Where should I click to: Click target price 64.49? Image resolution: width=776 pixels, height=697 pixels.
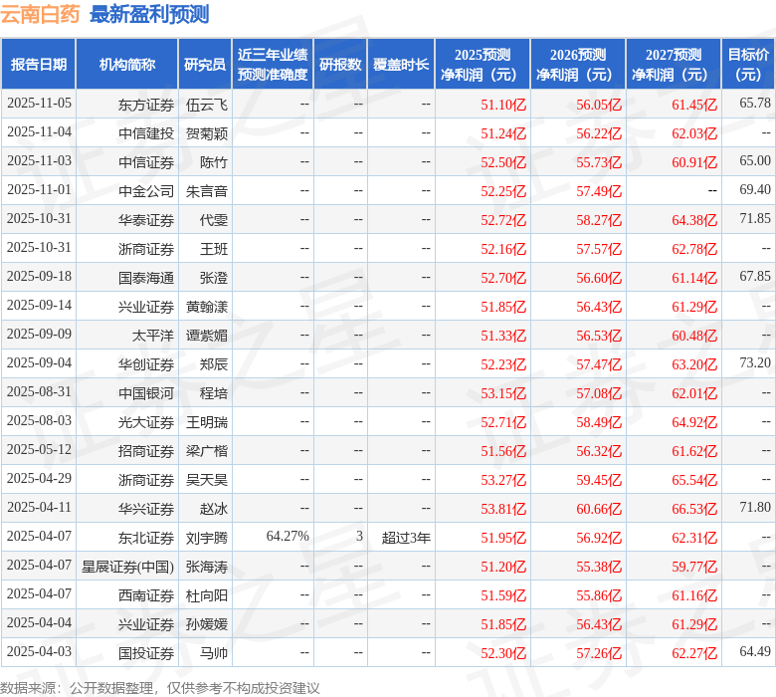755,651
